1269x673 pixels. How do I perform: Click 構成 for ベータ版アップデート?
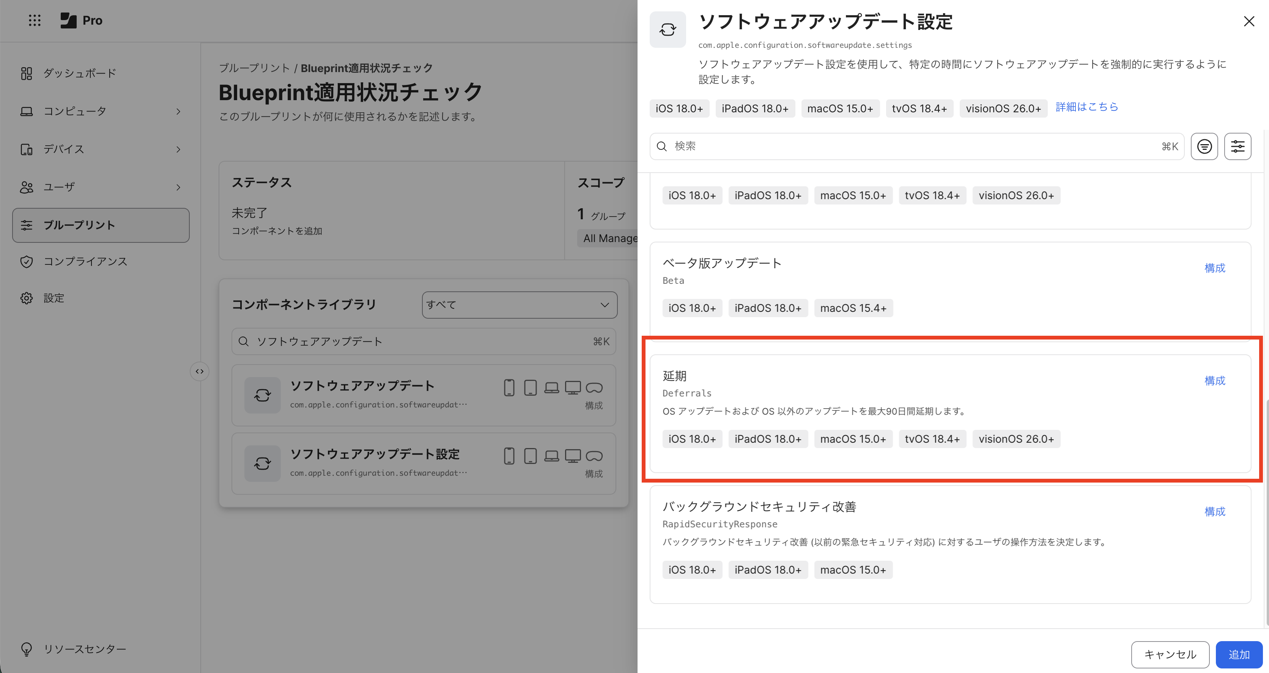pos(1215,268)
